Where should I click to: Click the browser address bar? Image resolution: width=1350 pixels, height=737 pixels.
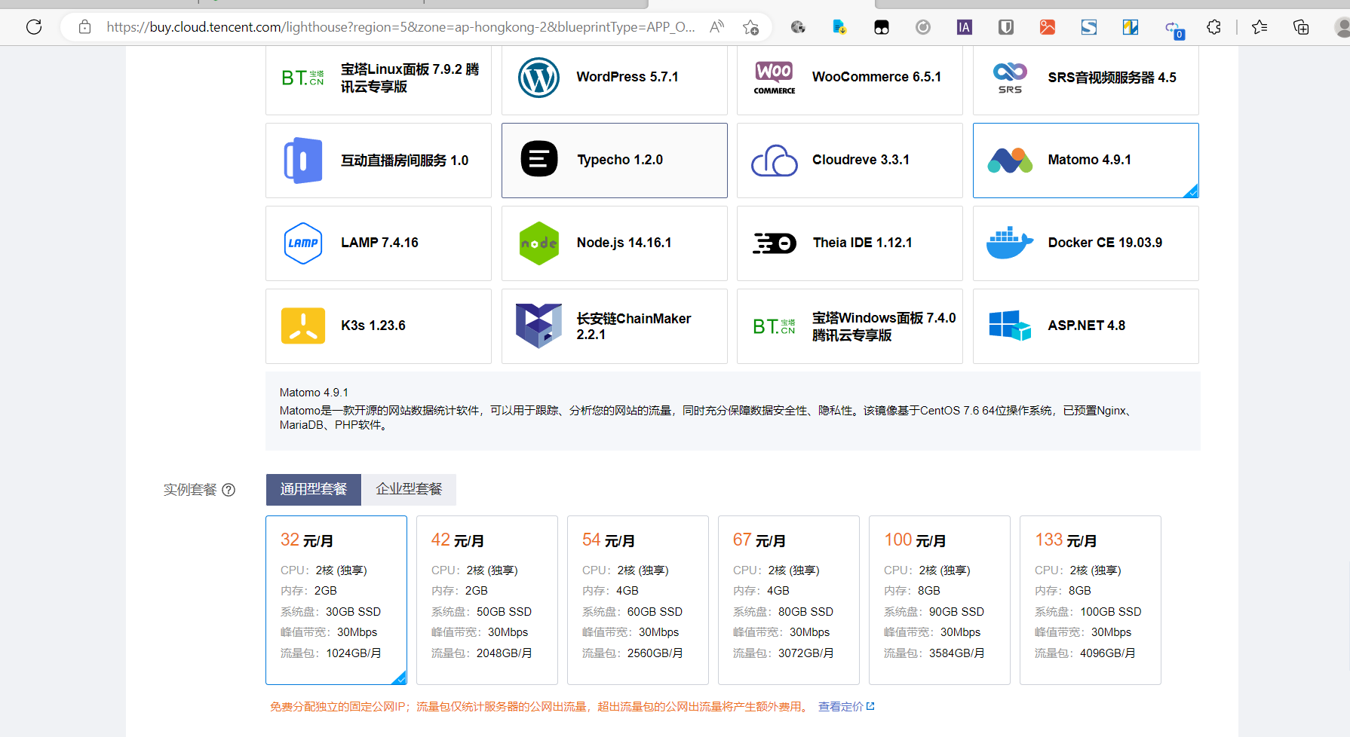pos(400,26)
